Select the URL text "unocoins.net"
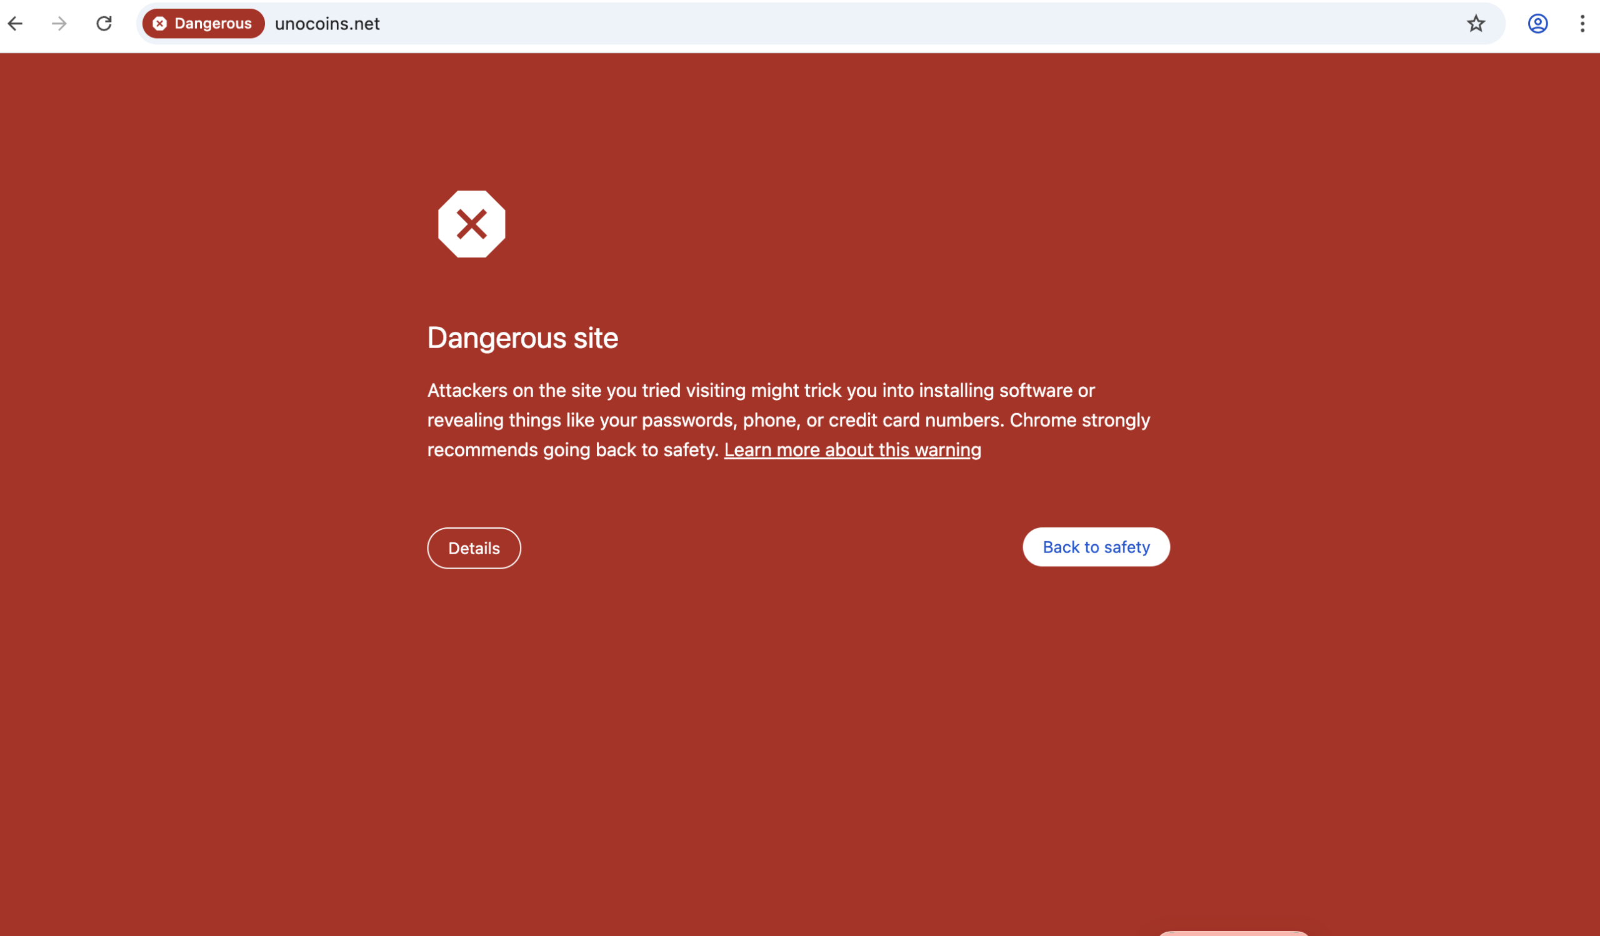This screenshot has height=936, width=1600. [327, 24]
